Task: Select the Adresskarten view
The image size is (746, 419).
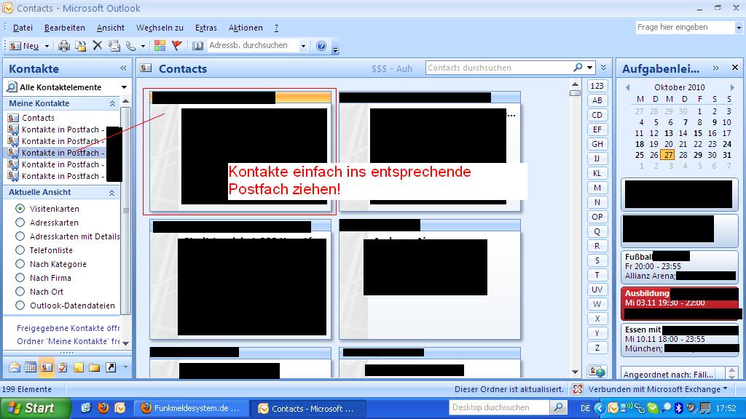Action: (x=20, y=223)
